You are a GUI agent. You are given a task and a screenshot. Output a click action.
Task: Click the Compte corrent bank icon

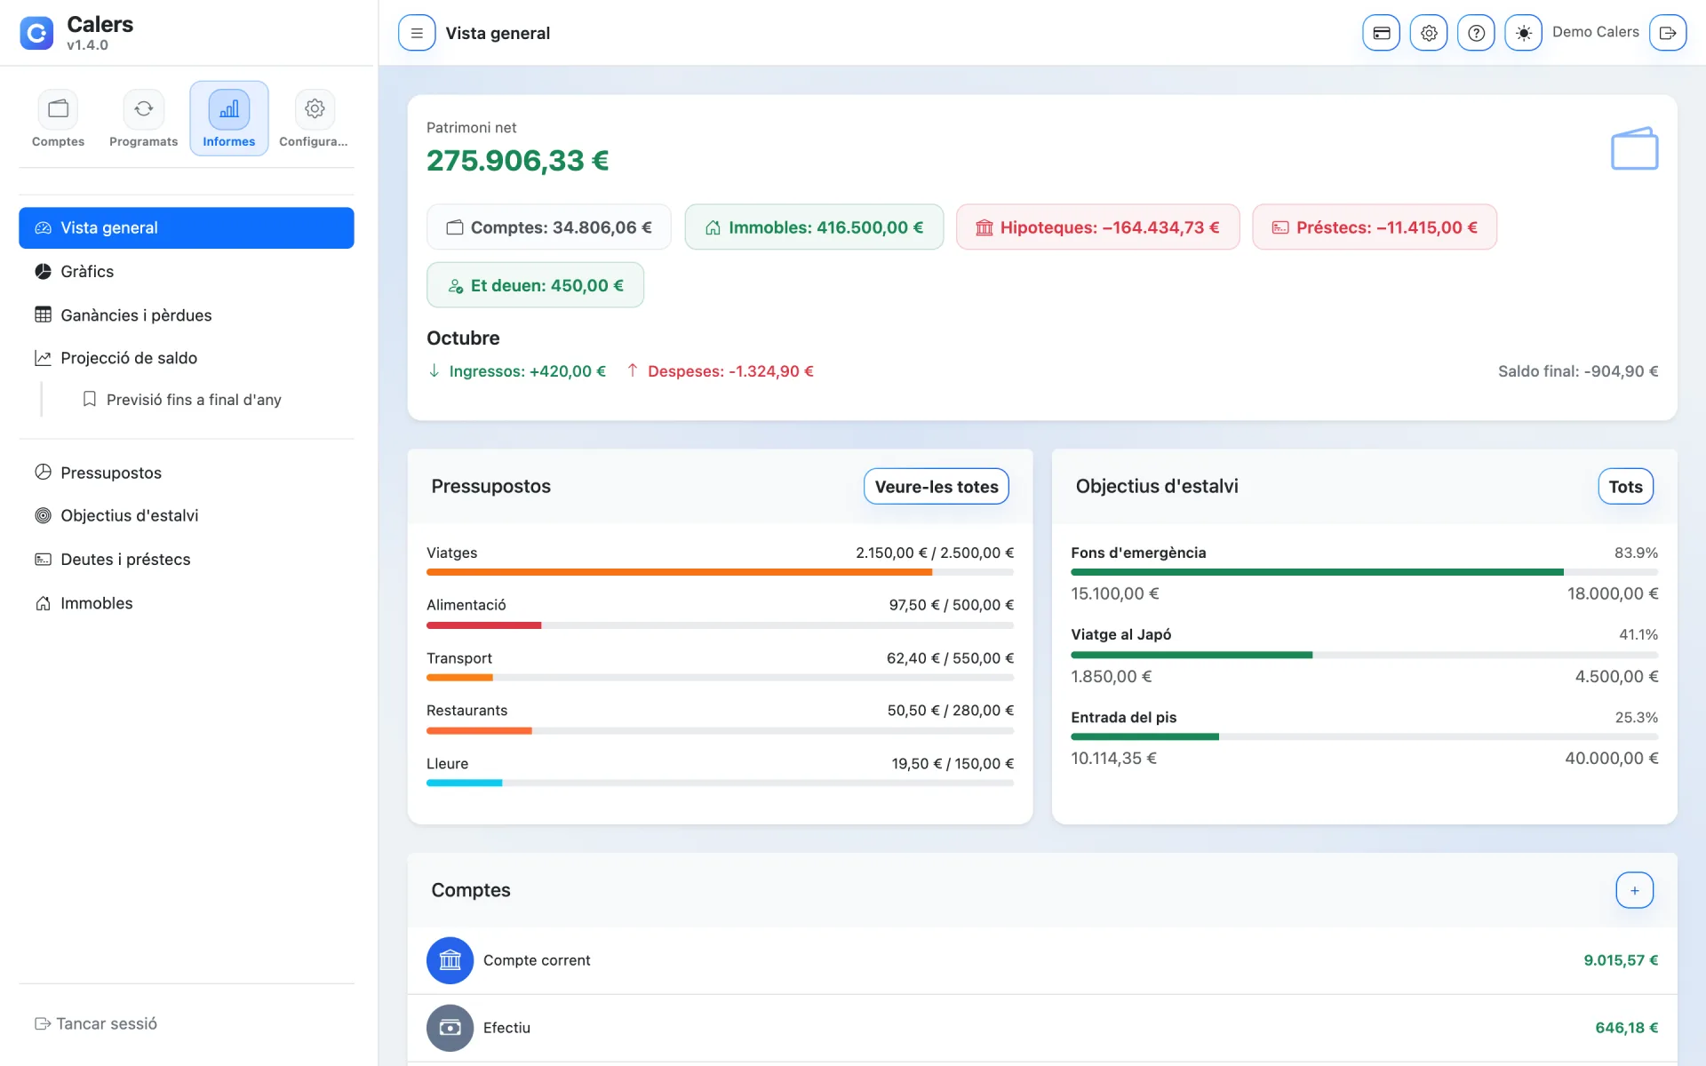pyautogui.click(x=450, y=960)
